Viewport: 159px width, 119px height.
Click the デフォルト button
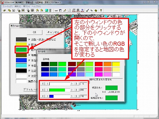[x=30, y=89]
